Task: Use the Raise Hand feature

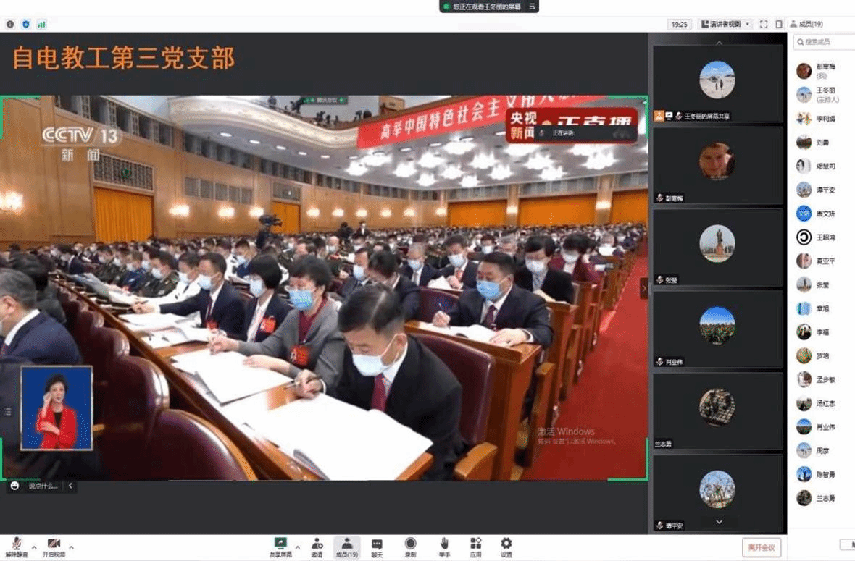Action: (x=443, y=545)
